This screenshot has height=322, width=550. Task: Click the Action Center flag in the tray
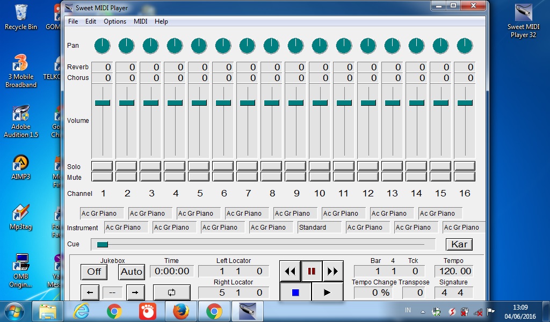pos(491,311)
